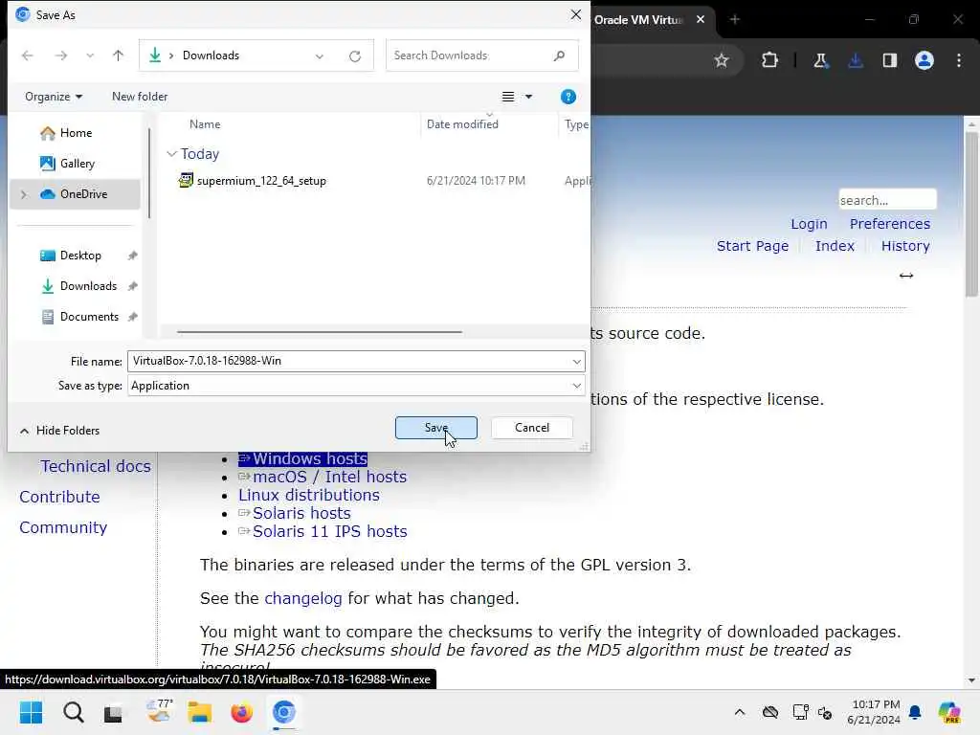The image size is (980, 735).
Task: Open the view options dropdown arrow
Action: tap(528, 97)
